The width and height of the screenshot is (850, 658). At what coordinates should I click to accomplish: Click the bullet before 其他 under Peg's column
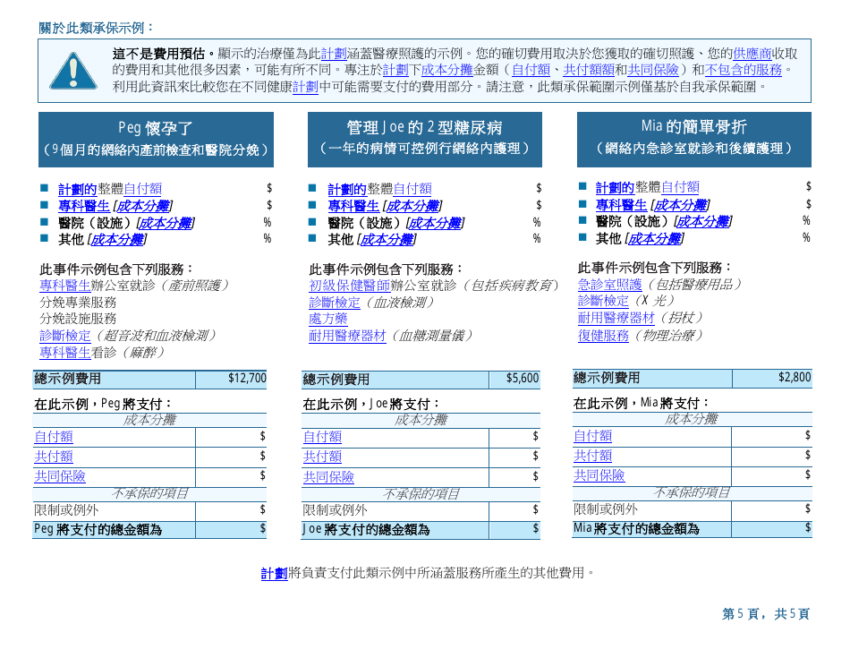45,239
